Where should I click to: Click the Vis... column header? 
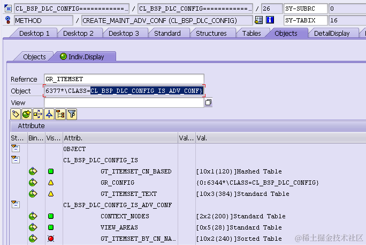54,138
